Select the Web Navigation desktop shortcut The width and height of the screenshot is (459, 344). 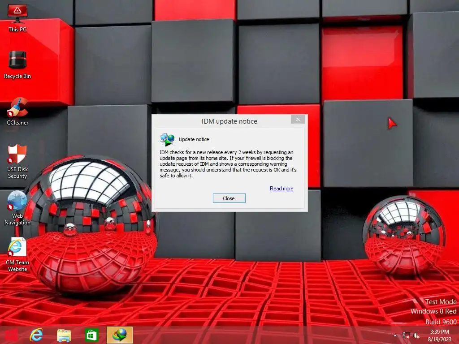[17, 208]
